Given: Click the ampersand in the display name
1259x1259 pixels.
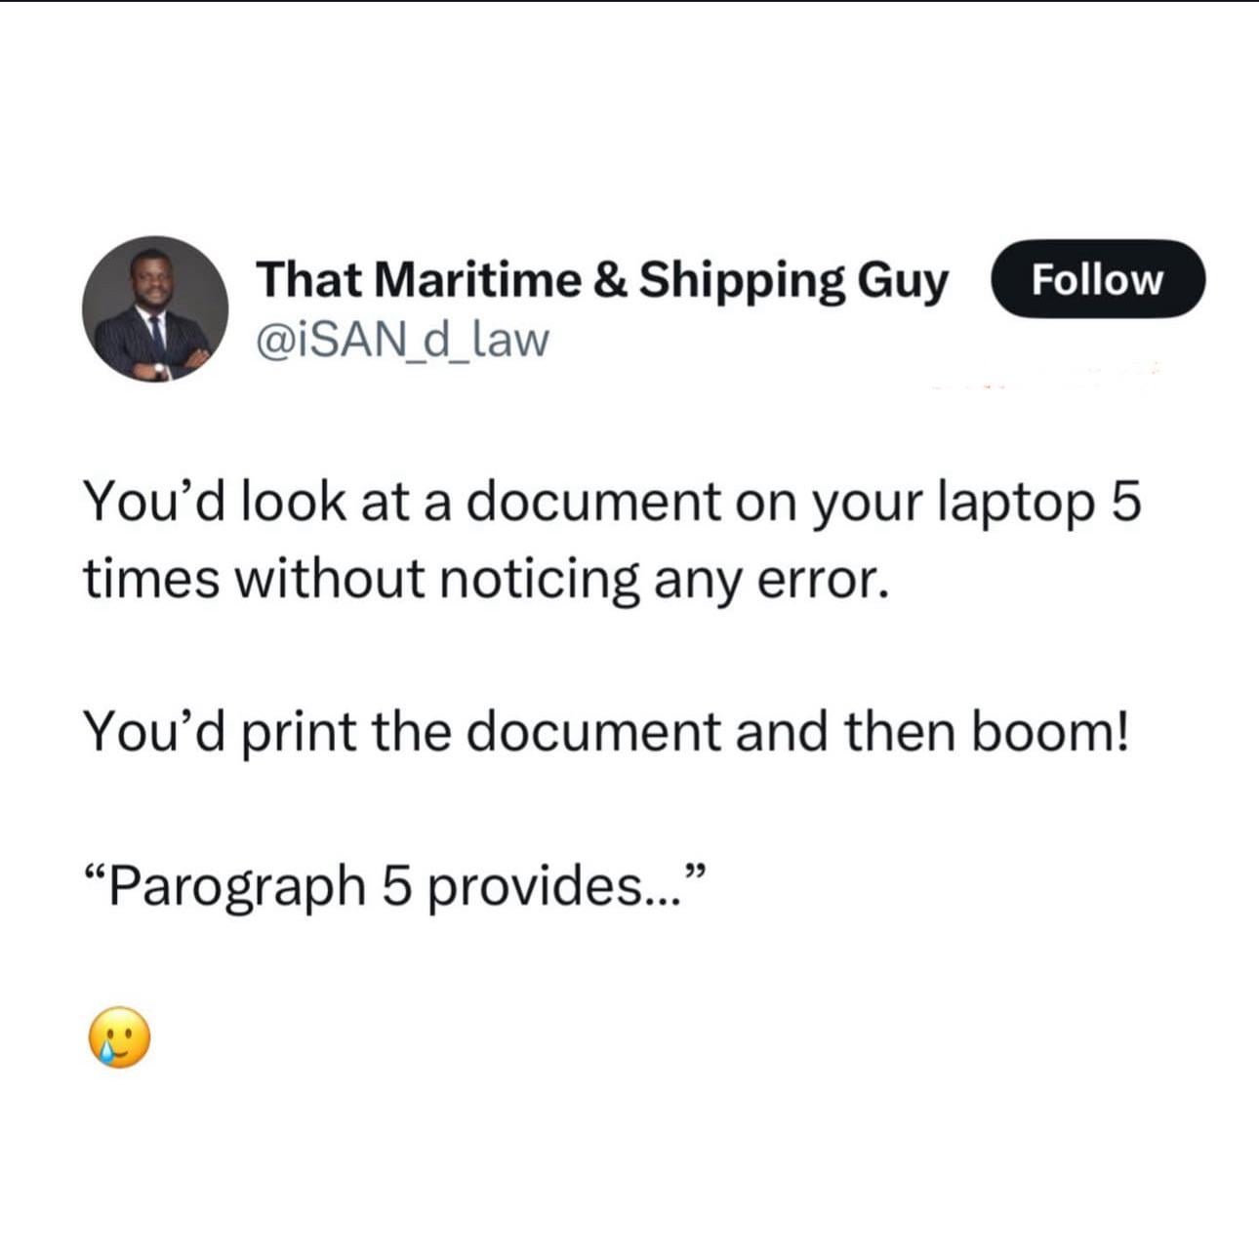Looking at the screenshot, I should click(x=610, y=280).
